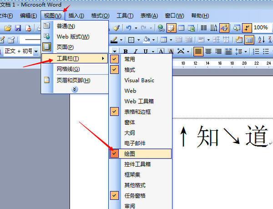Open the 格式(O) menu

click(100, 15)
